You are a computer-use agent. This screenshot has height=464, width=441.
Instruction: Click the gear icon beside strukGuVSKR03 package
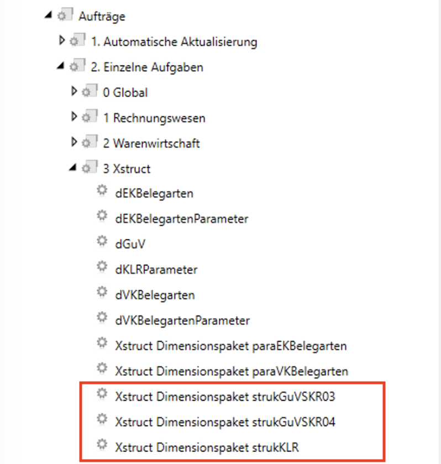point(101,394)
